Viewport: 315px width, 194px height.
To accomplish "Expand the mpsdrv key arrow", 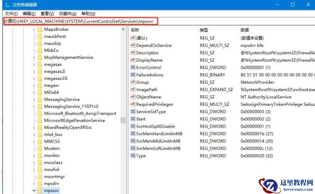I will coord(34,184).
